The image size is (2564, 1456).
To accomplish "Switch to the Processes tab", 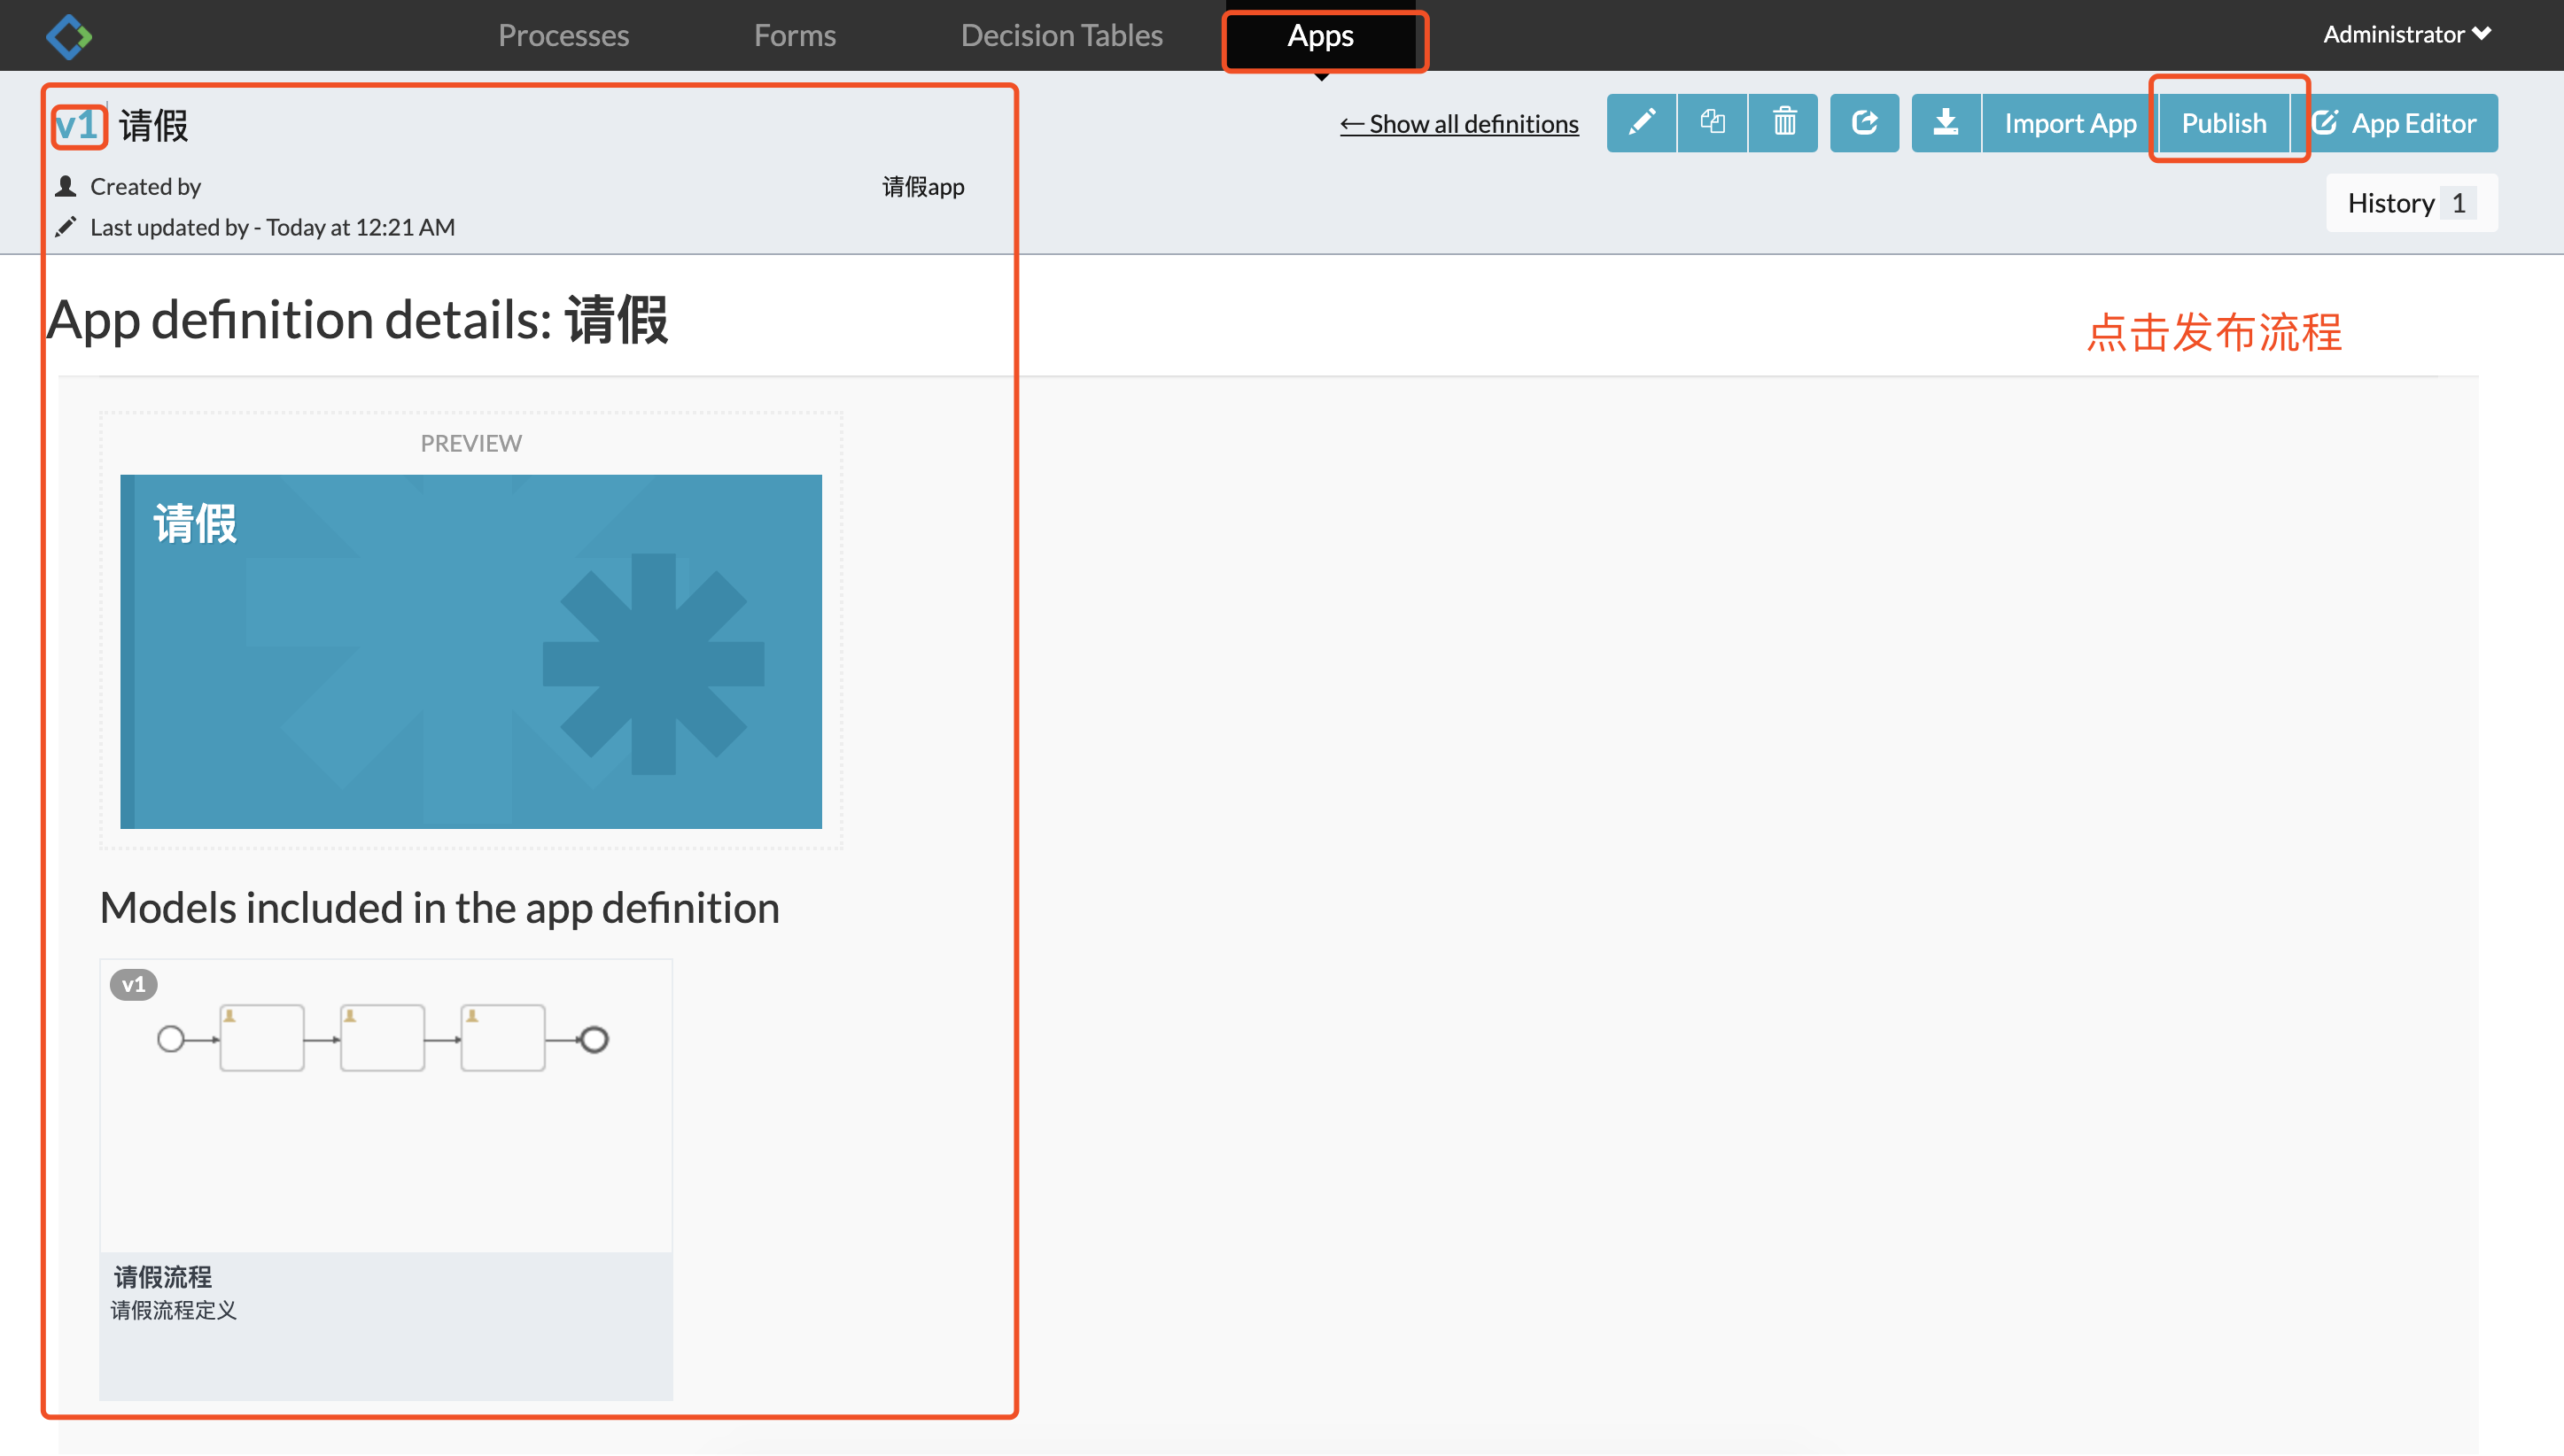I will click(563, 36).
